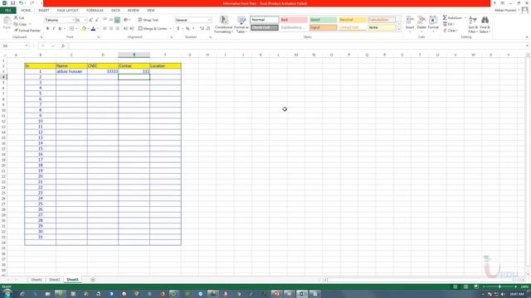Click the Undo arrow in the quick access toolbar
Viewport: 531px width, 298px height.
tap(21, 3)
